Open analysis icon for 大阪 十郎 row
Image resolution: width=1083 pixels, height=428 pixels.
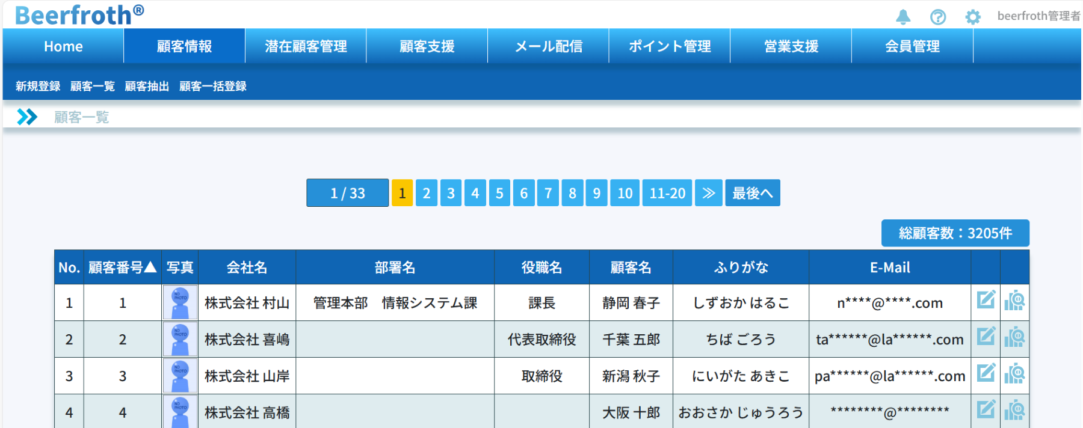point(1014,410)
